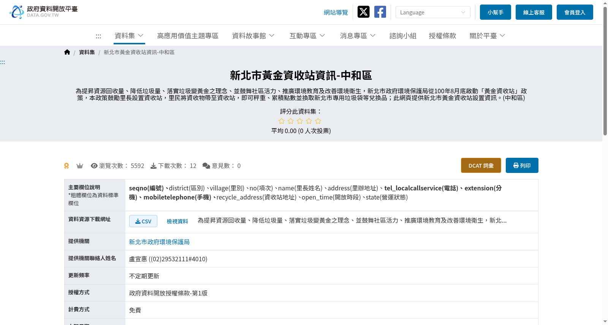608x325 pixels.
Task: Rate dataset with the fourth star
Action: 309,121
